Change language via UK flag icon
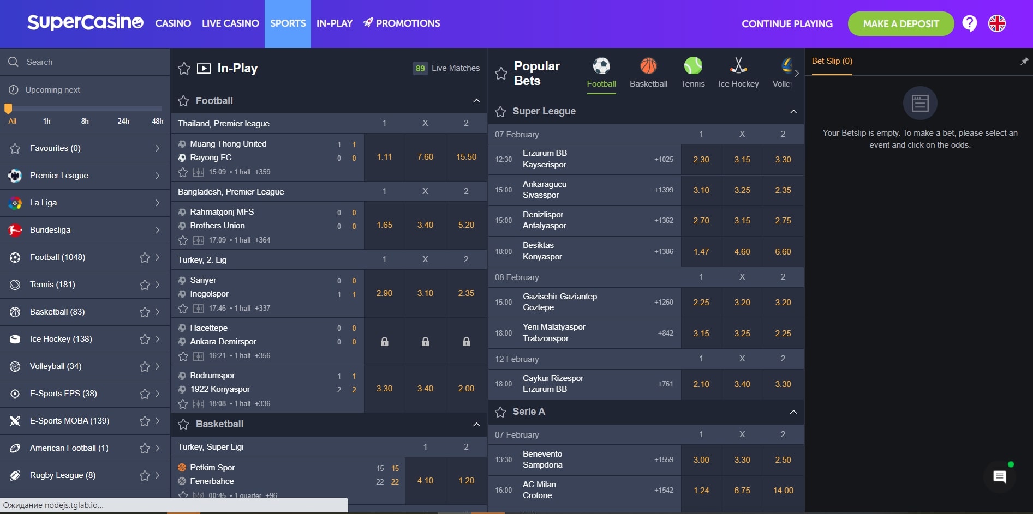The width and height of the screenshot is (1033, 514). (x=997, y=23)
